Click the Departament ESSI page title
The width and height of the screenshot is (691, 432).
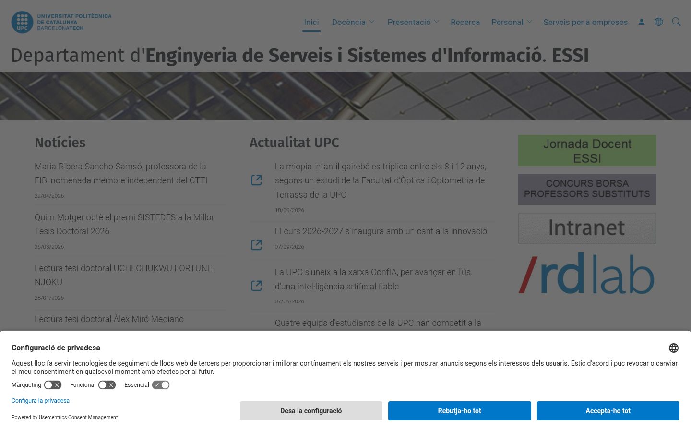[x=299, y=55]
